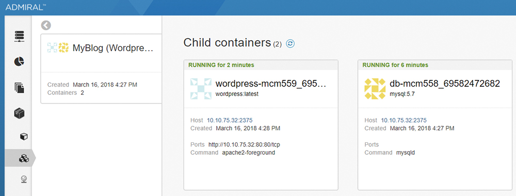The height and width of the screenshot is (196, 516).
Task: Open db-mcm558_69582472682 container title
Action: tap(445, 84)
